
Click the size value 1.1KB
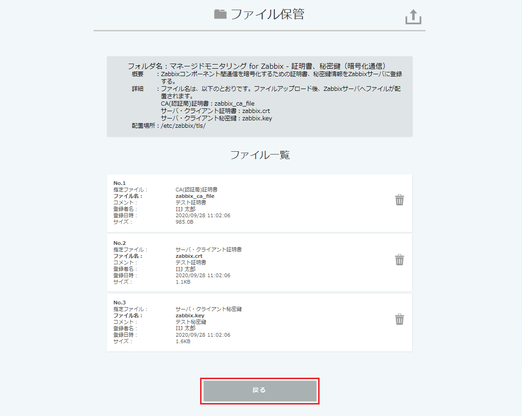pyautogui.click(x=183, y=282)
